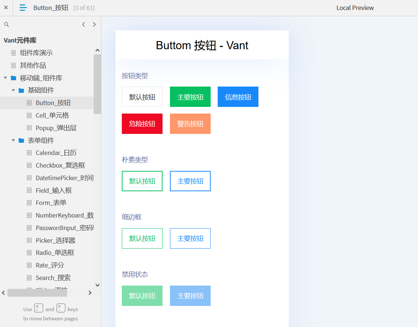Click the page icon beside Field_输入框
The width and height of the screenshot is (418, 327).
click(x=29, y=191)
